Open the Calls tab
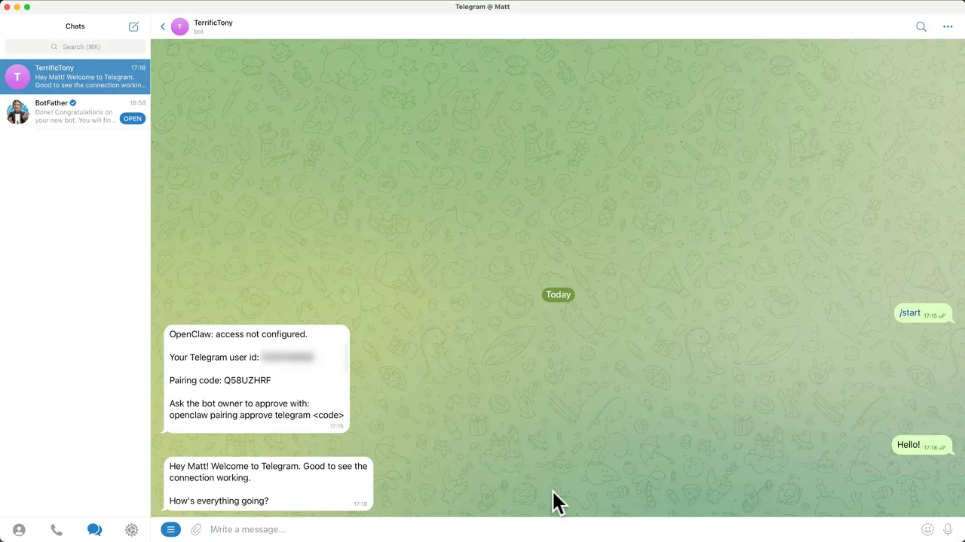Screen dimensions: 965x542 [x=57, y=530]
